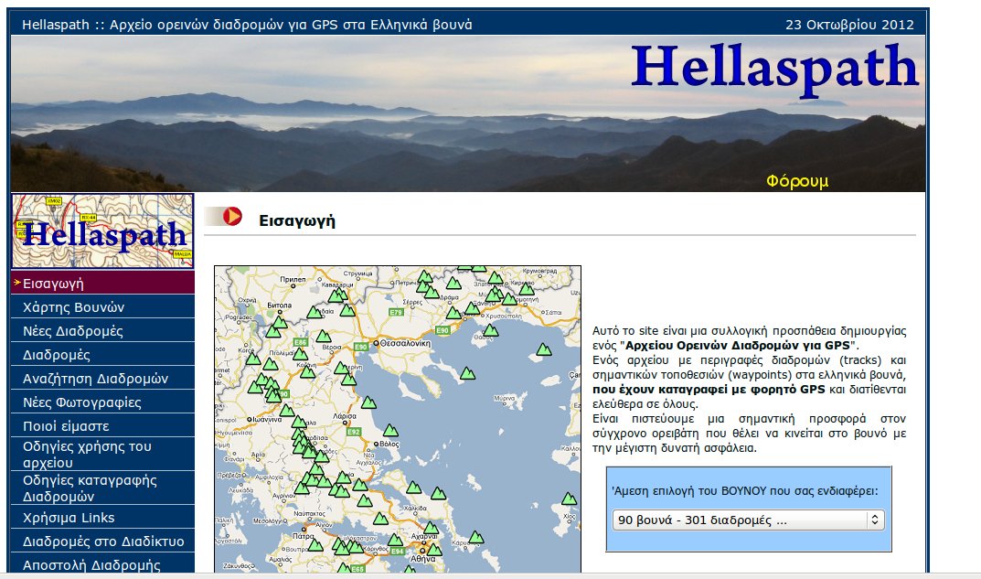Click the E79 road sign on map
This screenshot has width=981, height=579.
coord(396,312)
